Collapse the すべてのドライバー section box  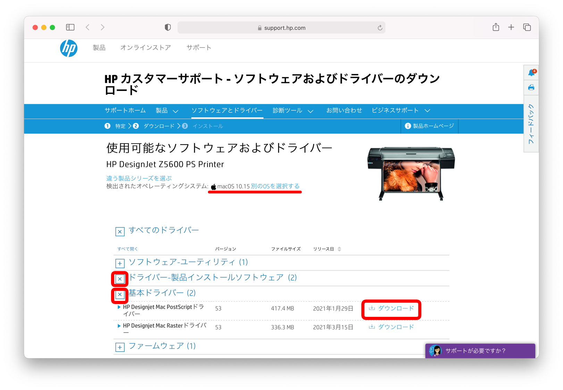(x=120, y=232)
